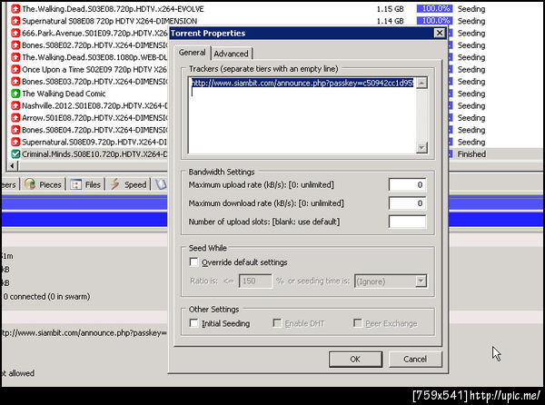Click the 1.14 GB size cell
This screenshot has width=545, height=405.
(390, 21)
